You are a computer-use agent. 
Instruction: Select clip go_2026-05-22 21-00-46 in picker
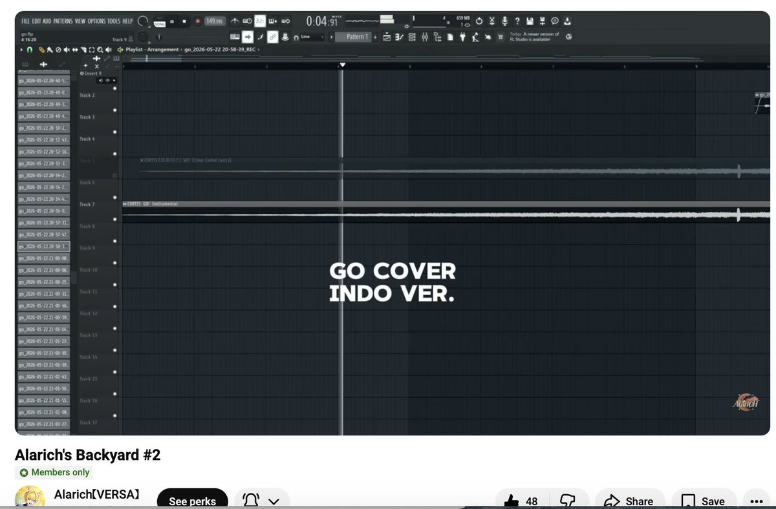[x=43, y=306]
